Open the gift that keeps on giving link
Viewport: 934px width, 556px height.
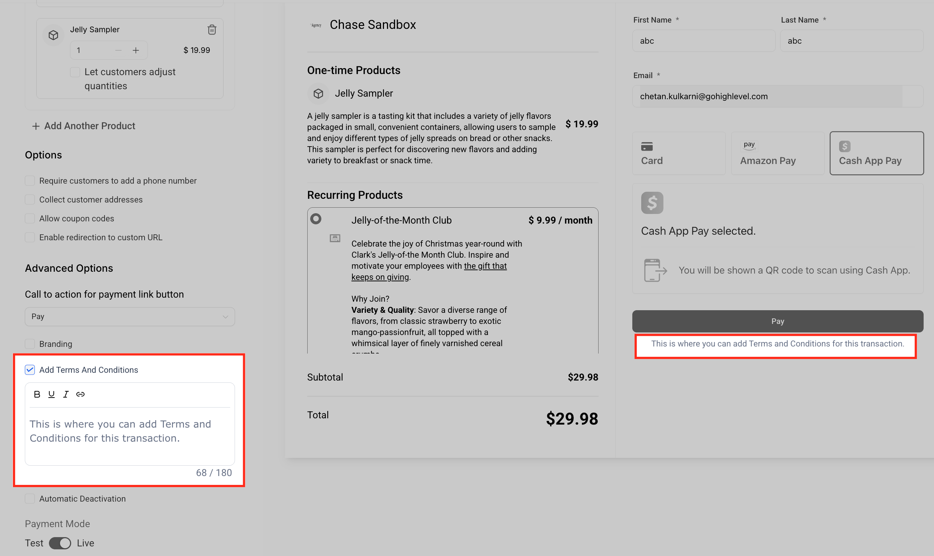pos(485,266)
